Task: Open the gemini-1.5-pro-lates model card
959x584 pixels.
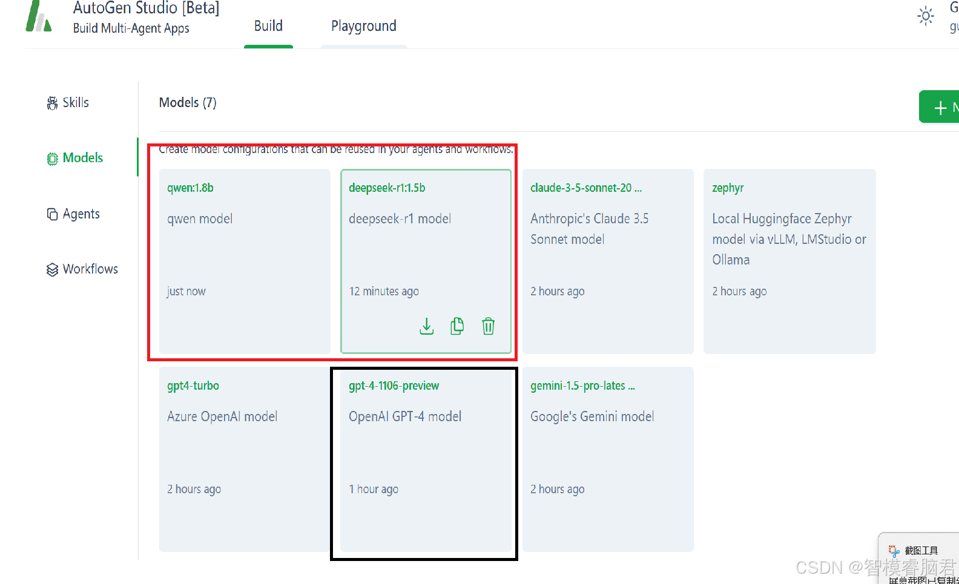Action: (x=608, y=459)
